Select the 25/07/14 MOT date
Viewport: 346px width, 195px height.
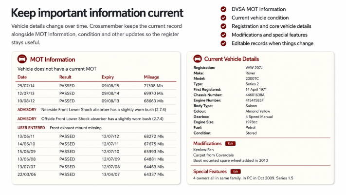tap(26, 86)
